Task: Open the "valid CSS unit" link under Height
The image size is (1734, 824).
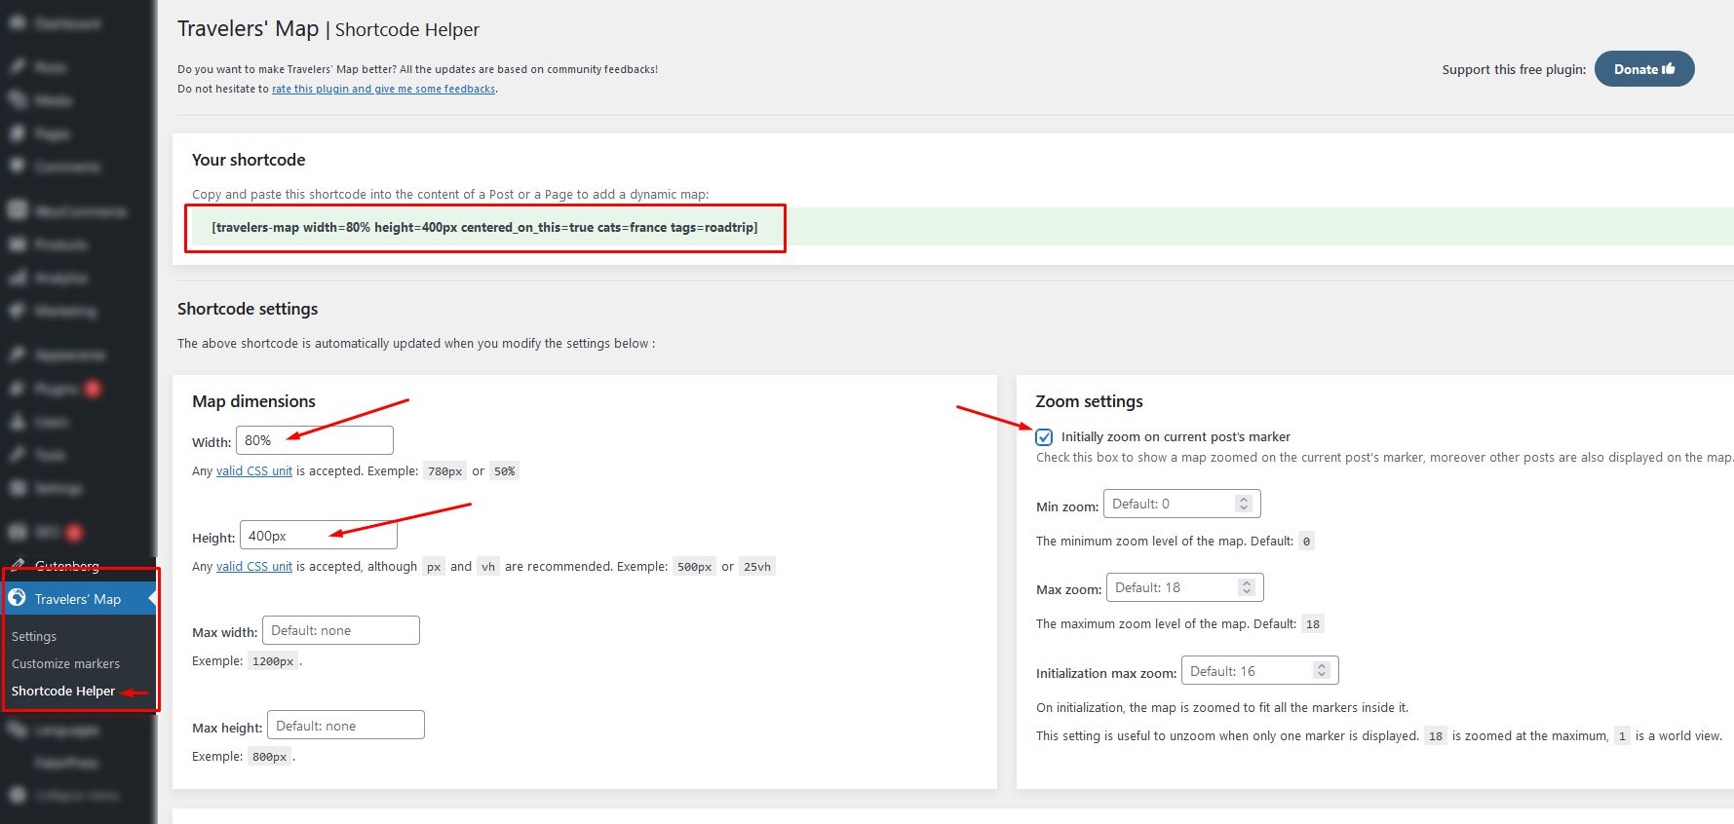Action: point(254,566)
